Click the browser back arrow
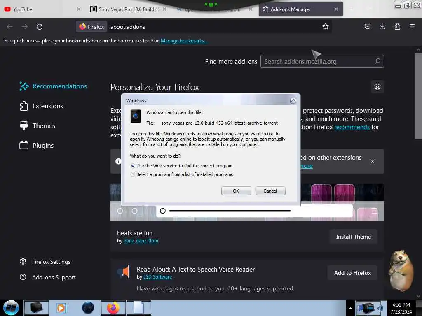 pos(10,27)
